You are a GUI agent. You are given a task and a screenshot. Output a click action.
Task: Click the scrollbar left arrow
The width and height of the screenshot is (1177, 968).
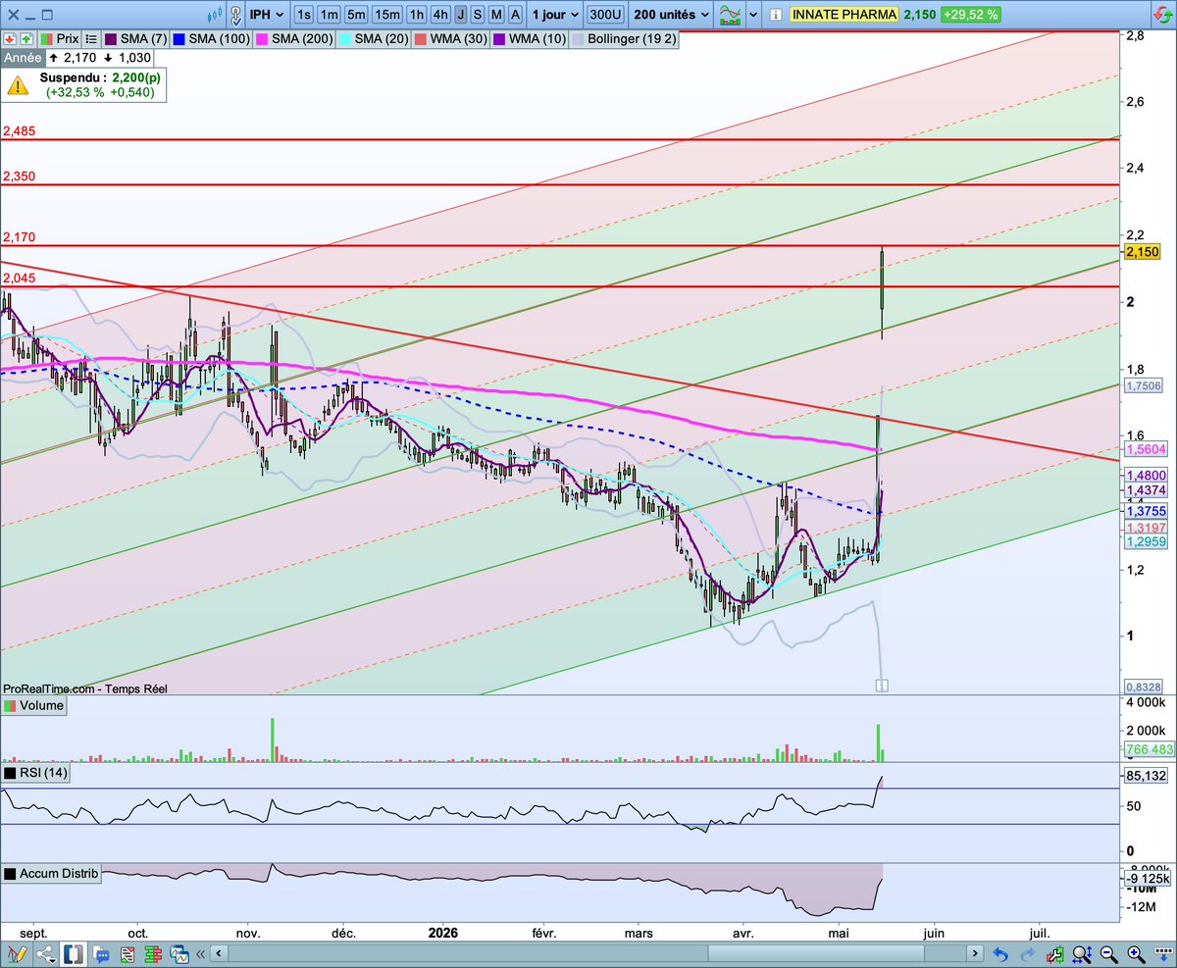tap(219, 954)
